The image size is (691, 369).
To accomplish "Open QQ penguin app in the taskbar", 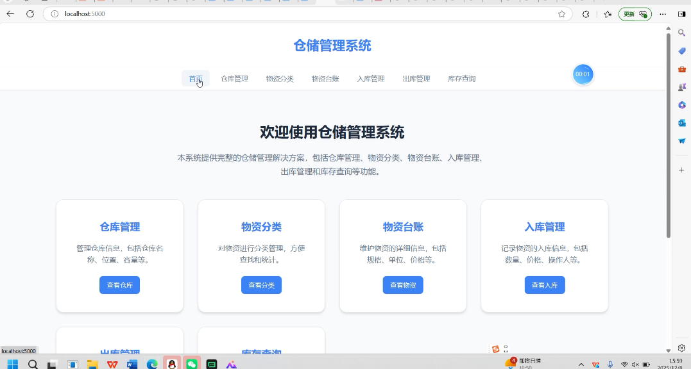I will [172, 363].
